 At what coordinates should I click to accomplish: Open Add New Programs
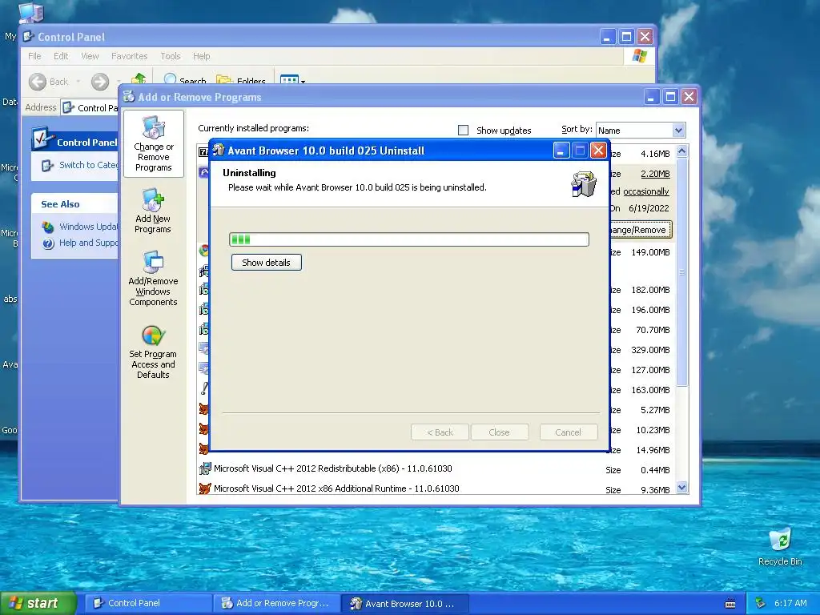pyautogui.click(x=153, y=211)
